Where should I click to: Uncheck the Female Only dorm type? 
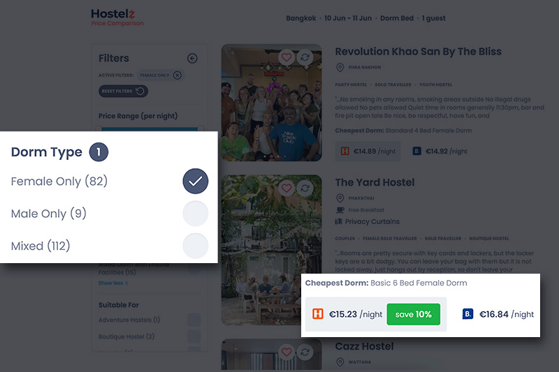(196, 181)
